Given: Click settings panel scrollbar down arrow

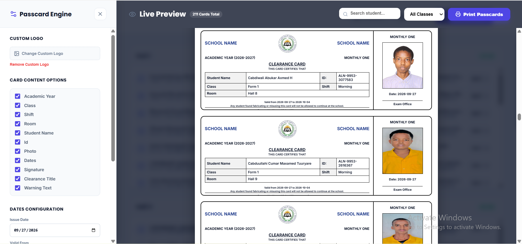Looking at the screenshot, I should coord(113,241).
